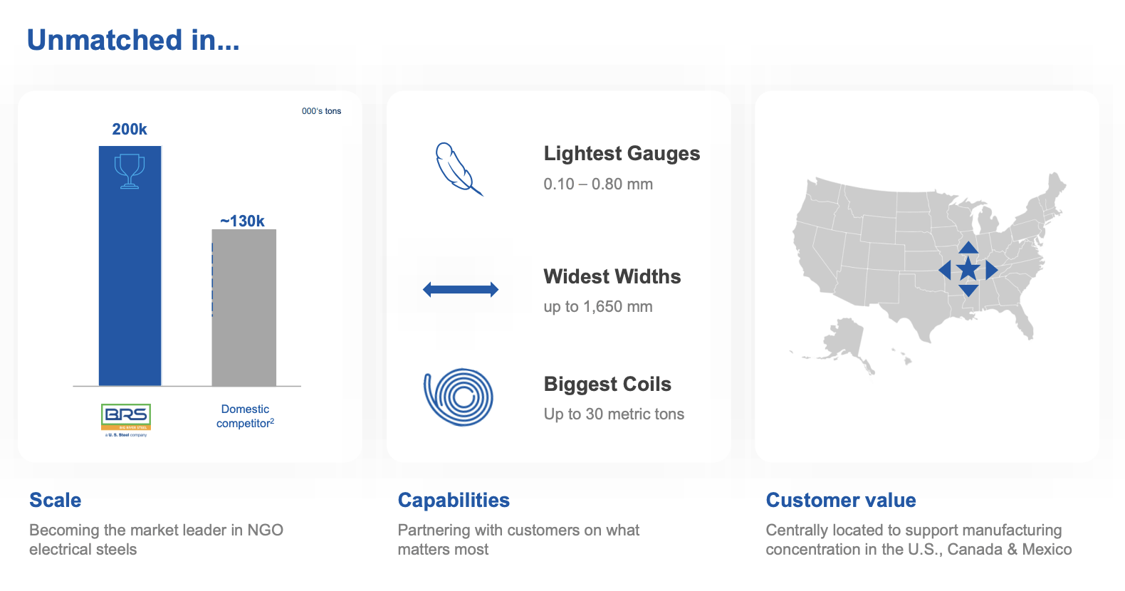Screen dimensions: 1125x591
Task: Click the downward triangle below the star
Action: tap(968, 290)
